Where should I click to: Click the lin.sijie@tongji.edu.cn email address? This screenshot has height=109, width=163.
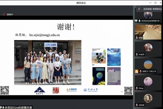pyautogui.click(x=44, y=35)
